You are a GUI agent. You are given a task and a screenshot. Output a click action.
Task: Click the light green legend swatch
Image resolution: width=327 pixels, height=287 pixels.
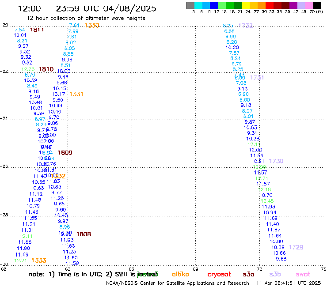[x=222, y=5]
